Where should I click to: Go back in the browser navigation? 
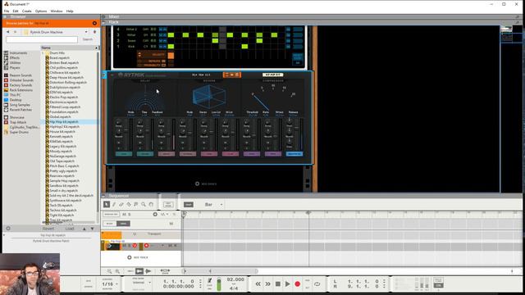[8, 32]
